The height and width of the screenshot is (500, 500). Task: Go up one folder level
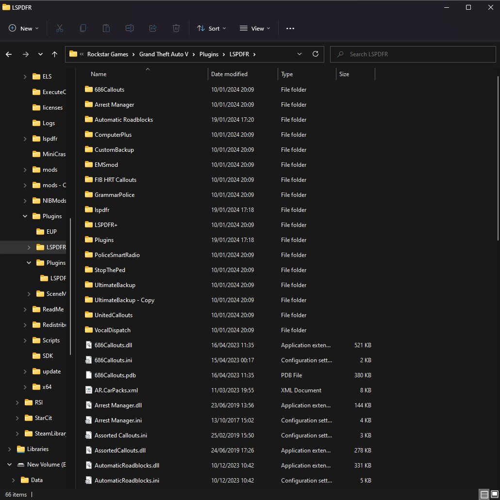coord(55,54)
